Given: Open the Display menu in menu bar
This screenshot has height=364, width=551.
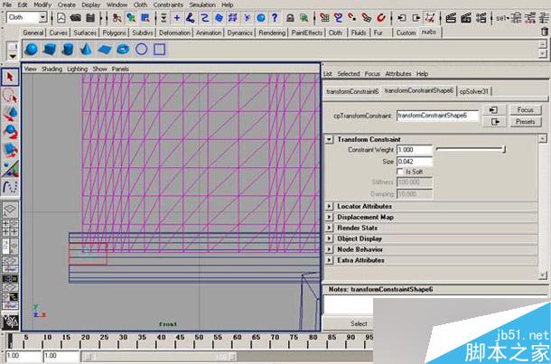Looking at the screenshot, I should [x=90, y=5].
